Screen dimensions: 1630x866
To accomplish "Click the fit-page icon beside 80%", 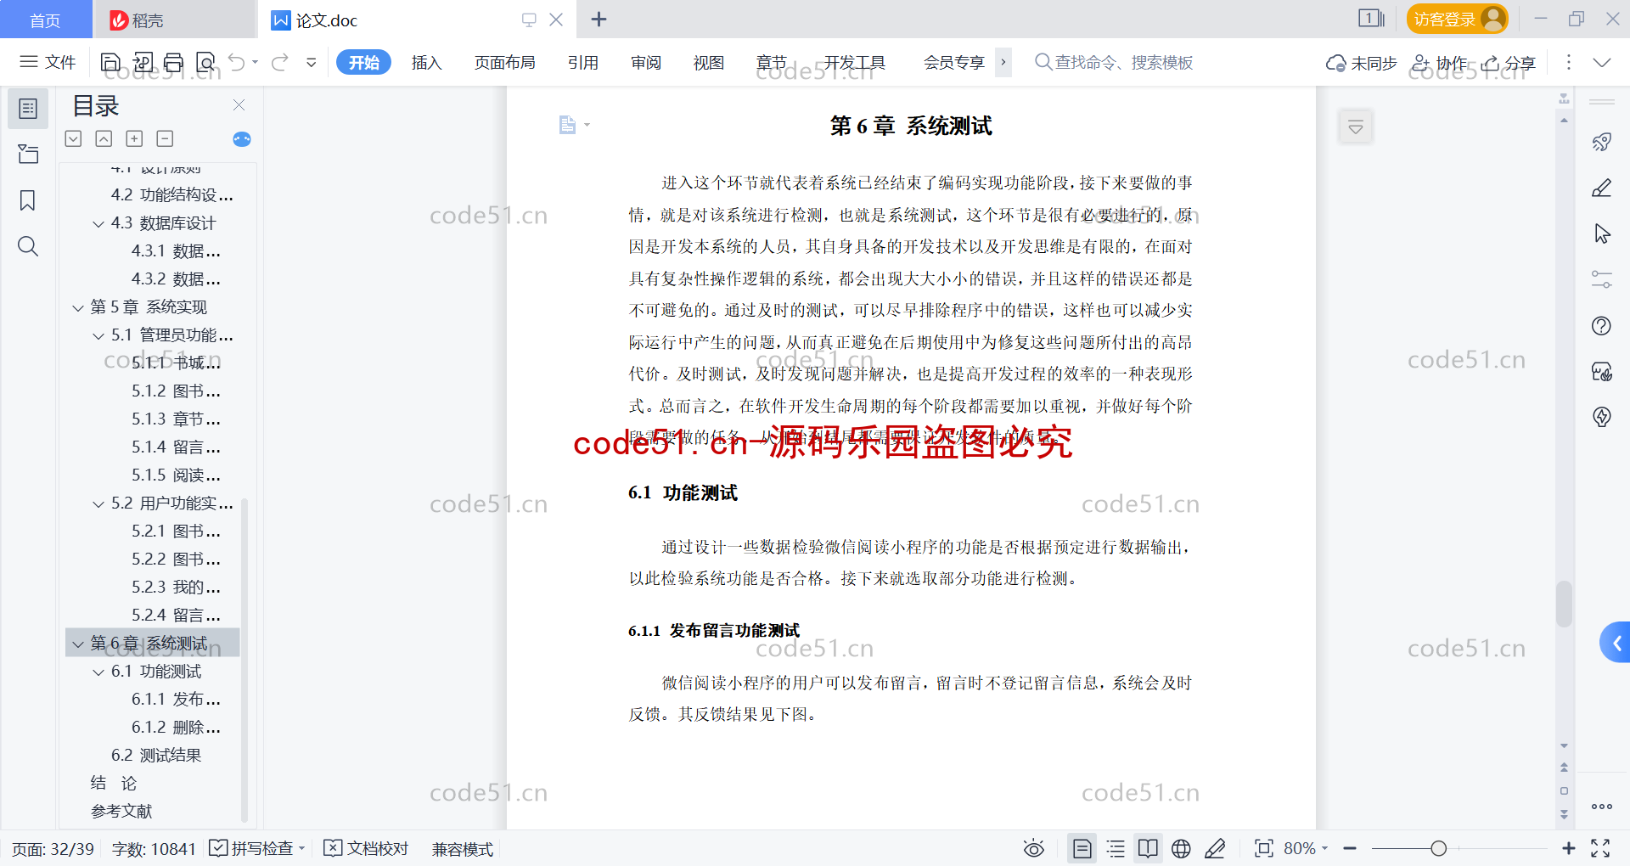I will 1264,848.
